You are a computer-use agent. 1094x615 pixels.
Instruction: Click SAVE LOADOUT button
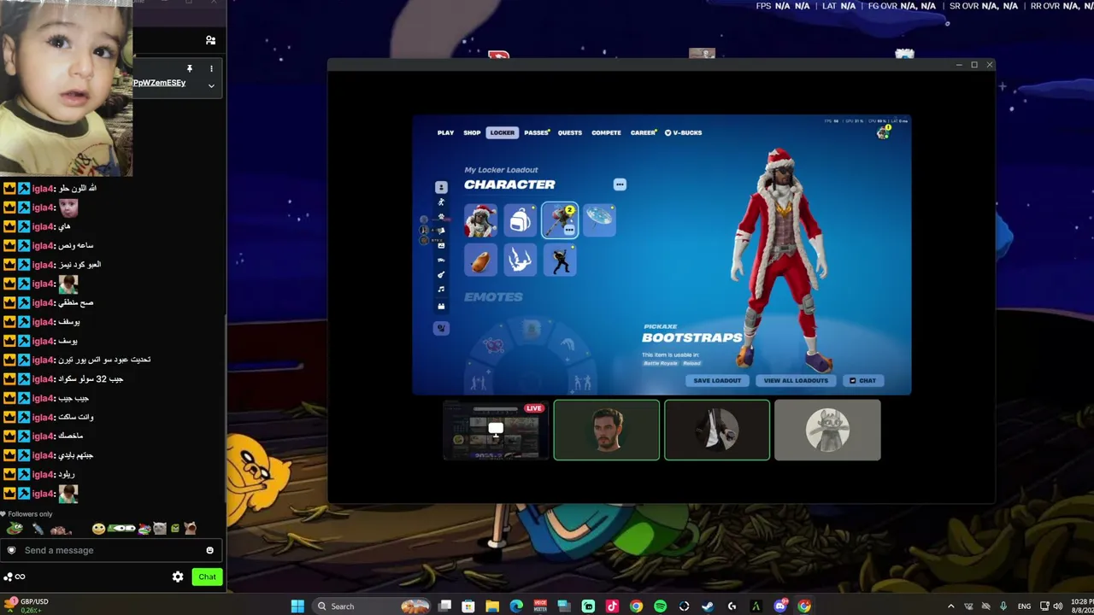coord(717,380)
